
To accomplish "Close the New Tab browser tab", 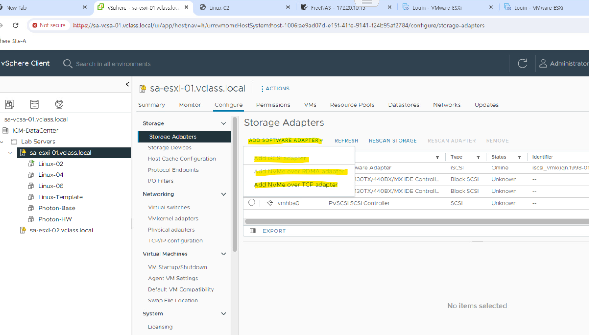I will point(85,7).
